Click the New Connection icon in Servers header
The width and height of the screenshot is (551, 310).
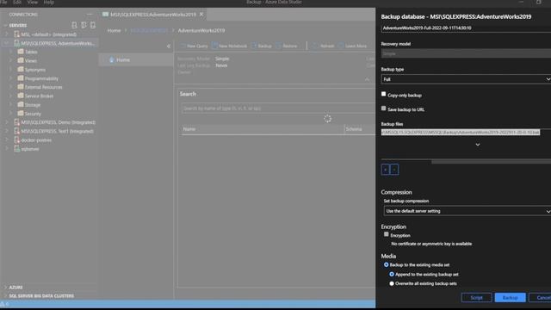tap(74, 25)
